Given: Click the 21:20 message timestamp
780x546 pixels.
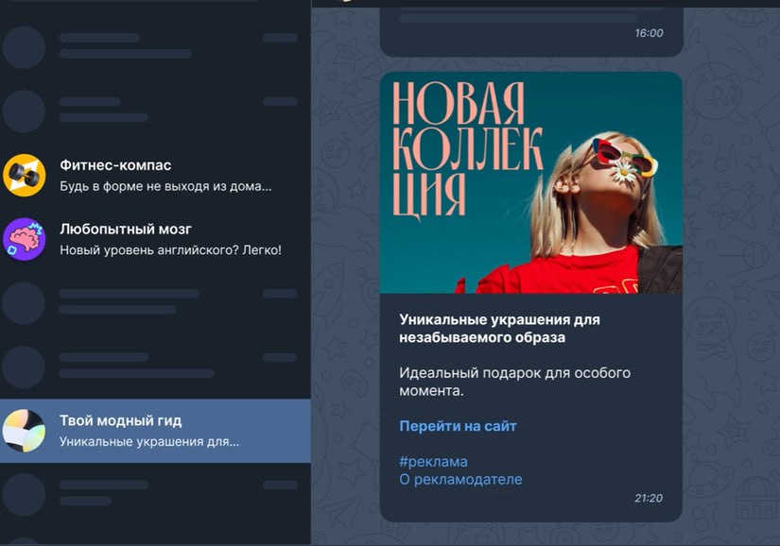Looking at the screenshot, I should [x=649, y=499].
